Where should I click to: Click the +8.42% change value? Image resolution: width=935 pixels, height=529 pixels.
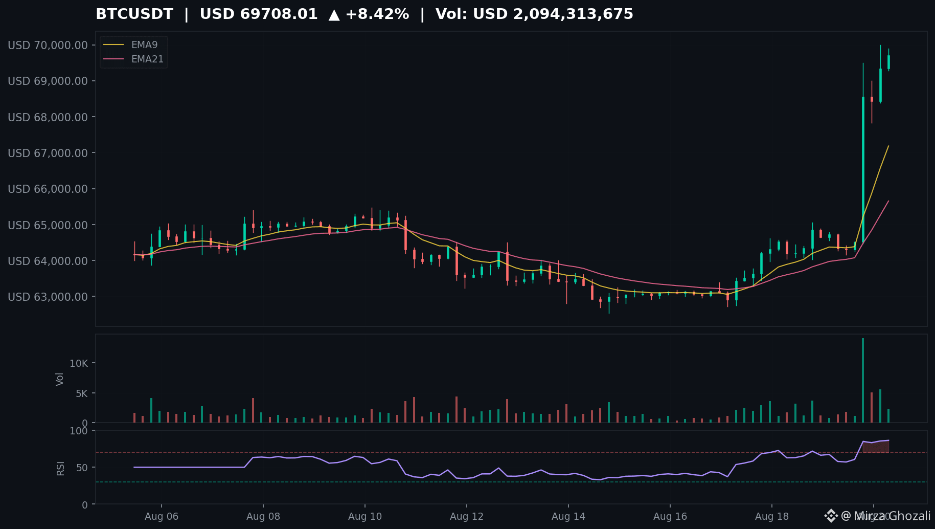coord(377,14)
